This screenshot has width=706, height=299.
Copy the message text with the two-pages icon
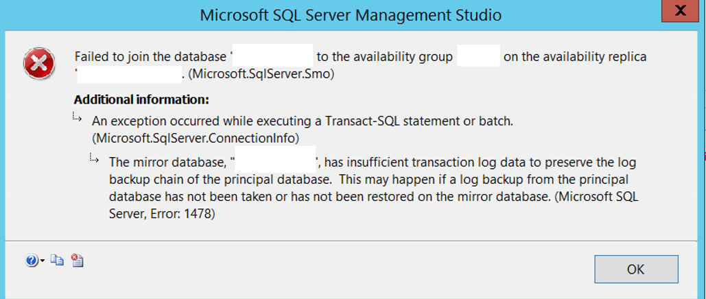pos(57,260)
